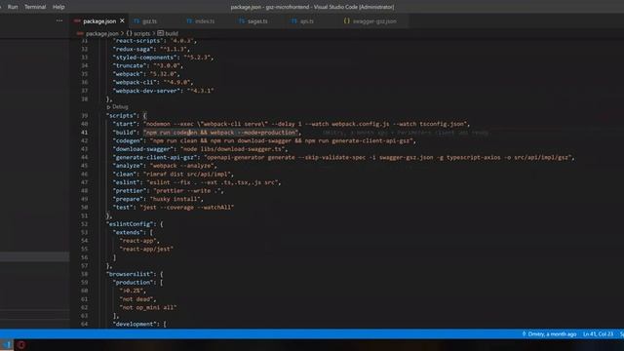The image size is (624, 351).
Task: Click the symbol icon before build breadcrumb
Action: pyautogui.click(x=160, y=33)
